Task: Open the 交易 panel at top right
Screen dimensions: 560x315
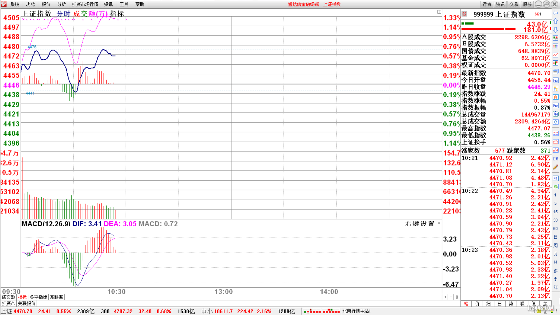Action: 514,4
